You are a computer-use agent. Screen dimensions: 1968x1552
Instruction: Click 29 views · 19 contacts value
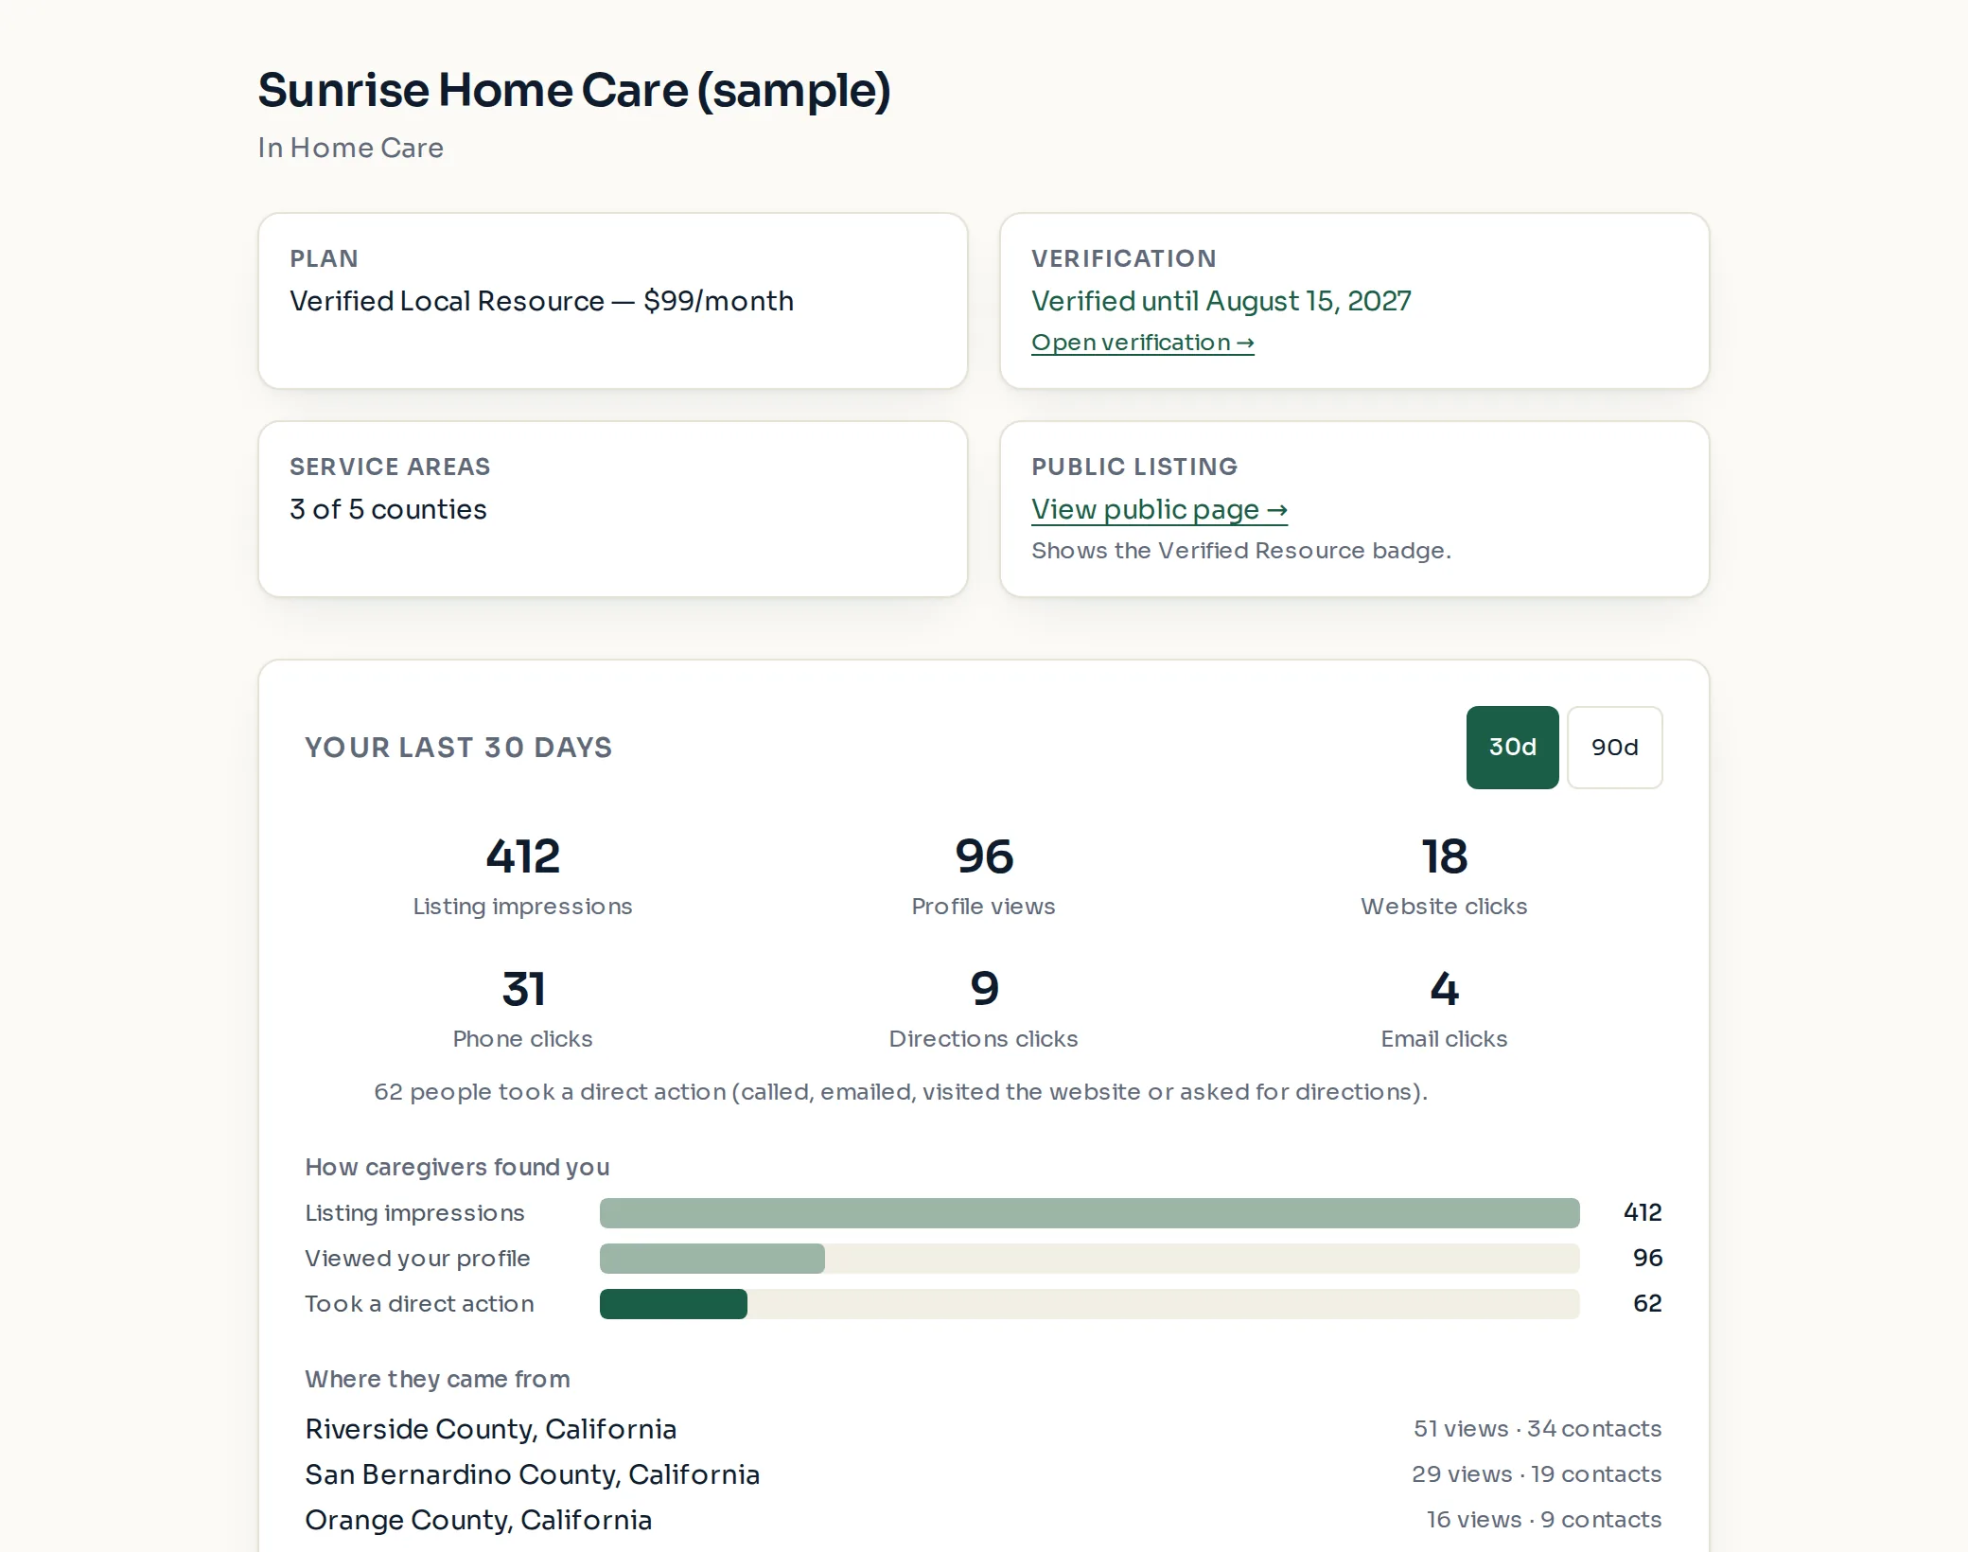(x=1537, y=1474)
